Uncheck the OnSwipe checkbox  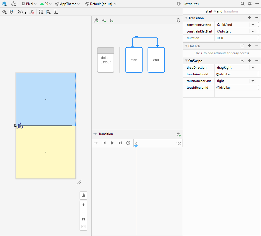coord(242,60)
